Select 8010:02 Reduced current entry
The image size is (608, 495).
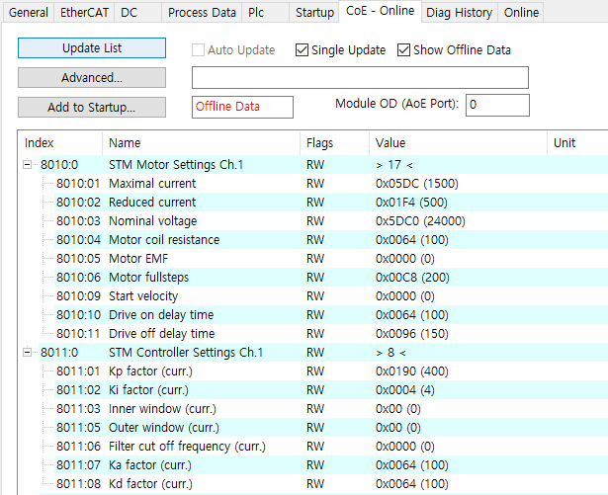point(331,203)
